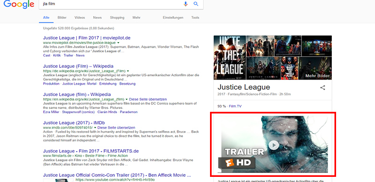Image resolution: width=375 pixels, height=182 pixels.
Task: Open Unite The League poster thumbnail
Action: (230, 58)
